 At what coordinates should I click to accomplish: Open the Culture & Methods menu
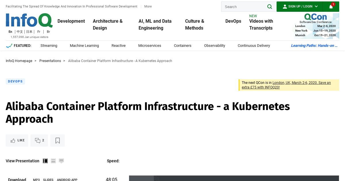(x=195, y=24)
